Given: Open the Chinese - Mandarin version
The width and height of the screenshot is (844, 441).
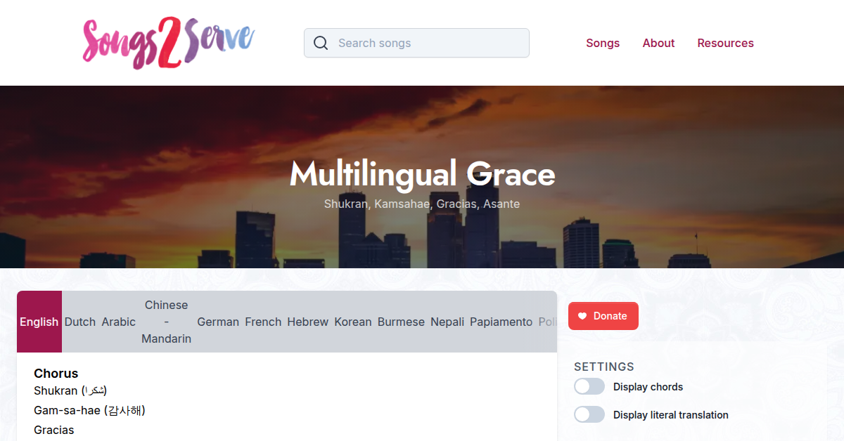Looking at the screenshot, I should coord(166,322).
